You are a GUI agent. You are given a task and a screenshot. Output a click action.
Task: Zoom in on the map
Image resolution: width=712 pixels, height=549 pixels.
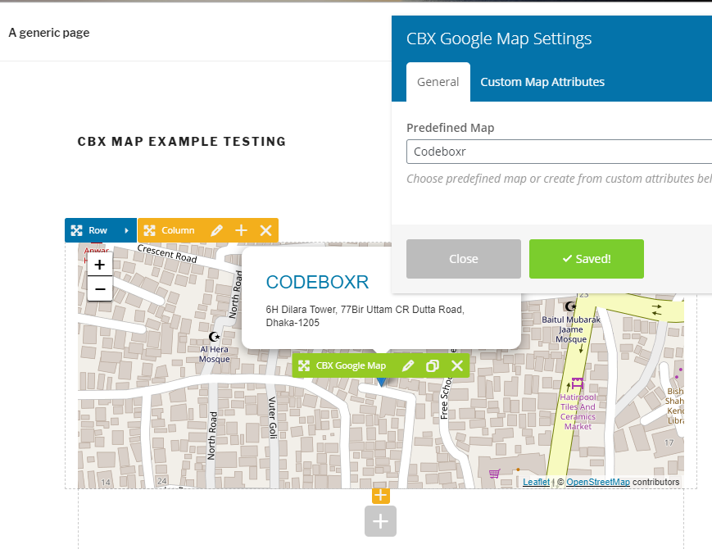(100, 265)
